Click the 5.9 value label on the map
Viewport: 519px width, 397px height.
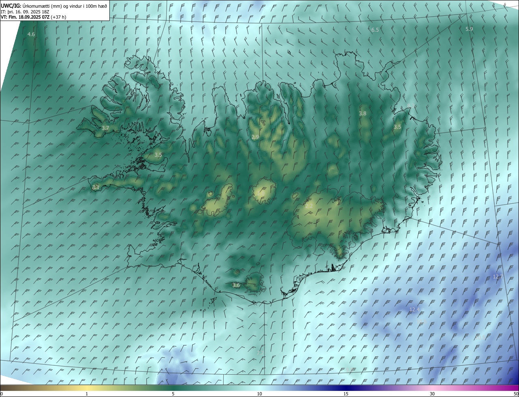(x=469, y=29)
